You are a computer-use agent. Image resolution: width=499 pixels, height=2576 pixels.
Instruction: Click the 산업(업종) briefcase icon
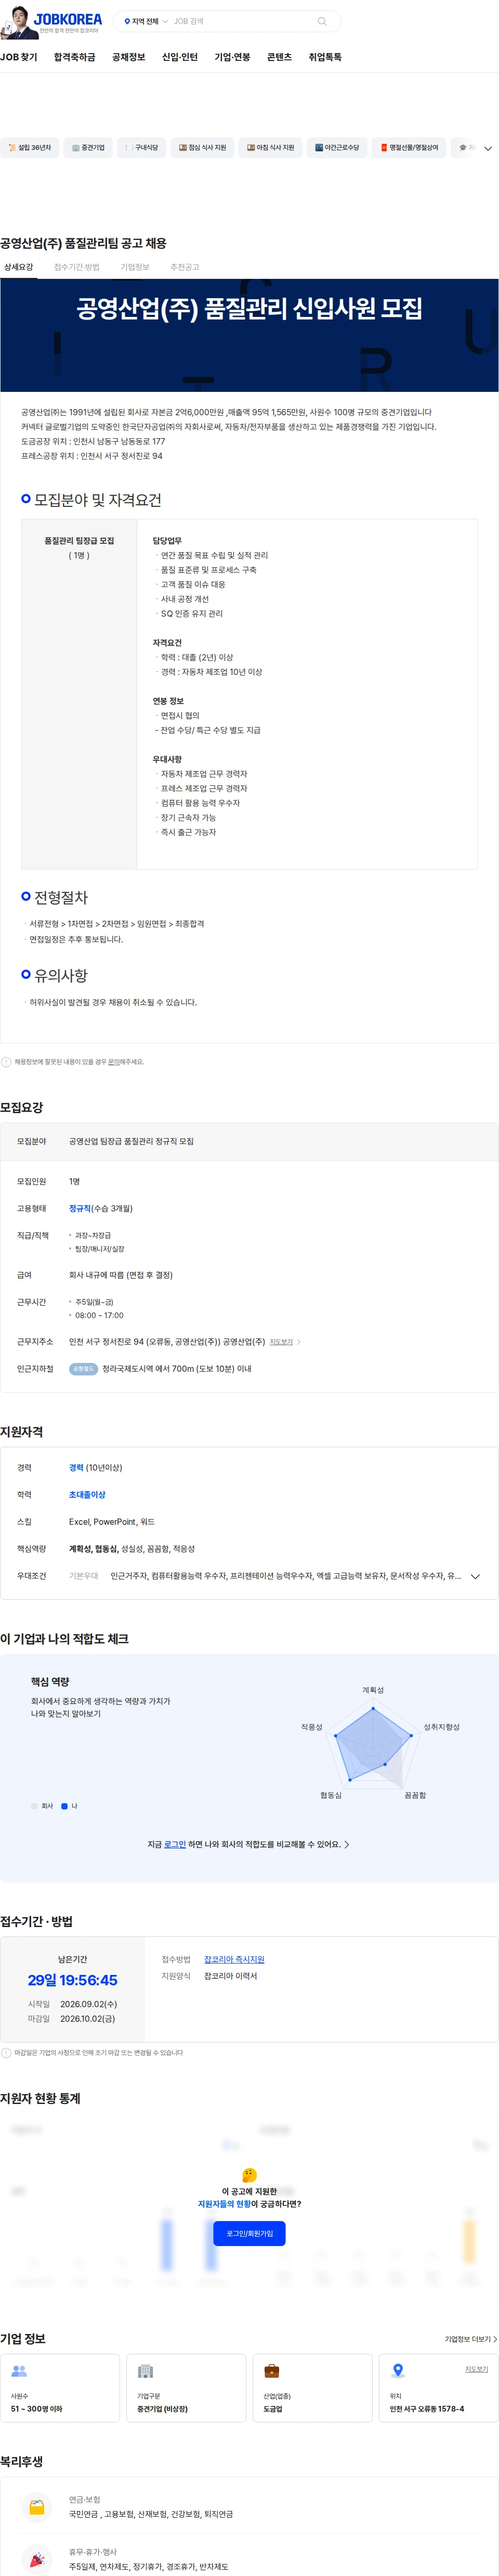tap(271, 2370)
